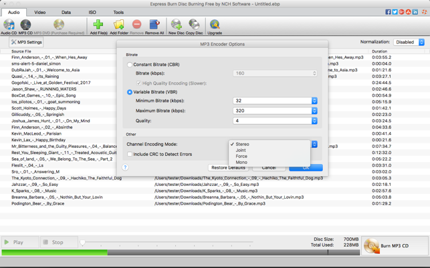Image resolution: width=430 pixels, height=268 pixels.
Task: Enable Include CRC to Detect Errors
Action: coord(130,154)
